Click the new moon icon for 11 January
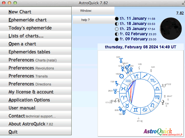The image size is (185, 138). [x=117, y=19]
